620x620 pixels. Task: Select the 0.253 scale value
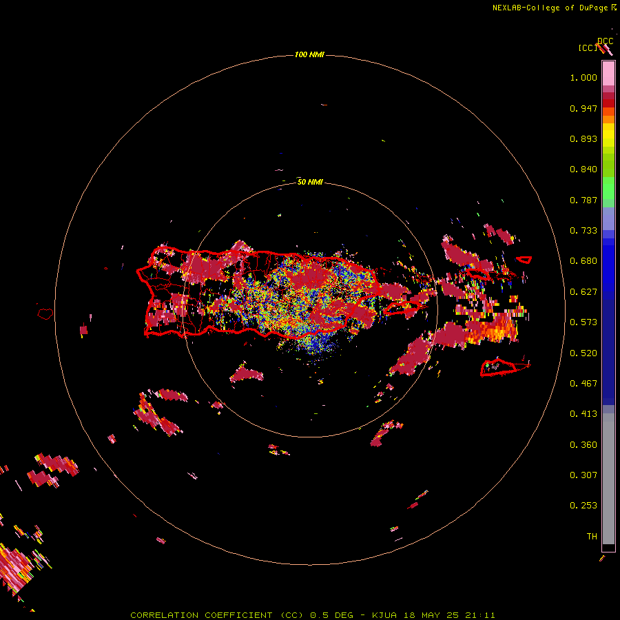click(x=583, y=506)
